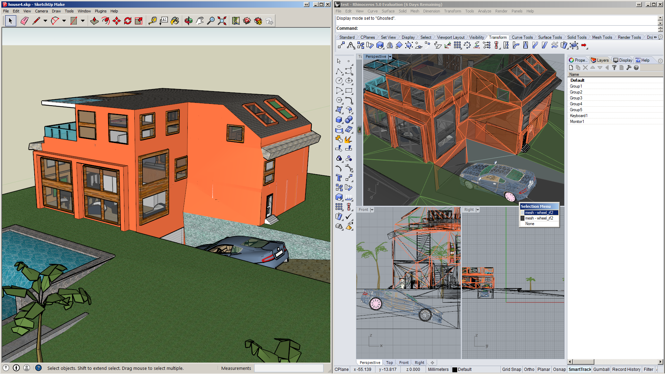
Task: Open SketchUp Camera menu
Action: tap(41, 11)
